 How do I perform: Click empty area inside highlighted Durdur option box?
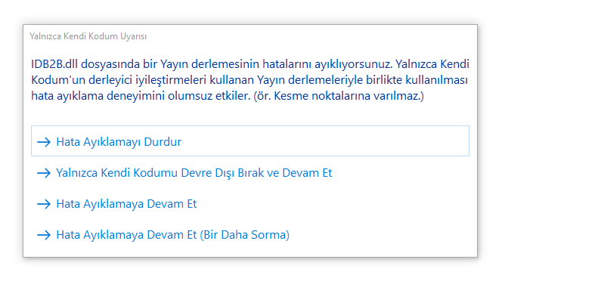click(x=326, y=141)
